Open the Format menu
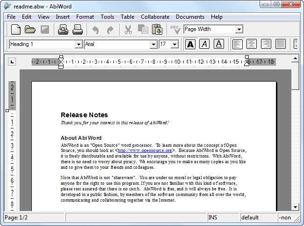This screenshot has width=304, height=226. tap(85, 17)
